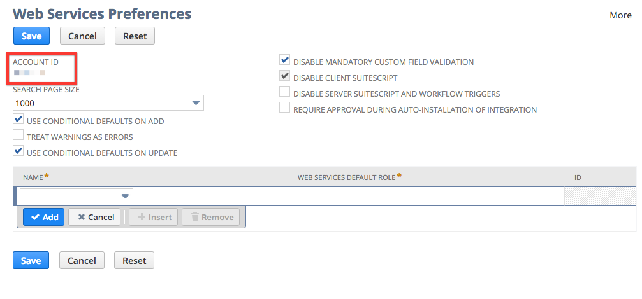Click the Remove button with trash icon

coord(210,218)
